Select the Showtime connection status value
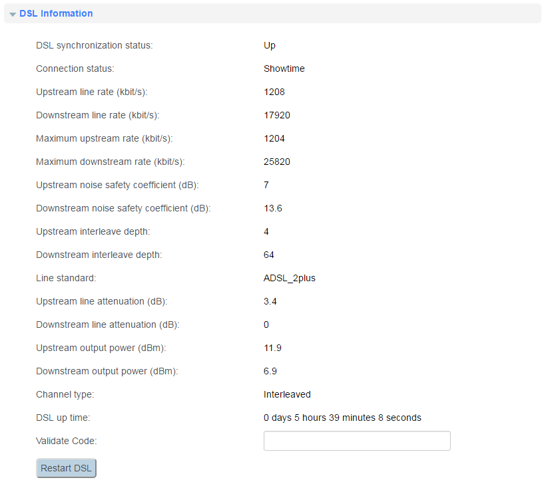This screenshot has height=492, width=550. pyautogui.click(x=284, y=68)
